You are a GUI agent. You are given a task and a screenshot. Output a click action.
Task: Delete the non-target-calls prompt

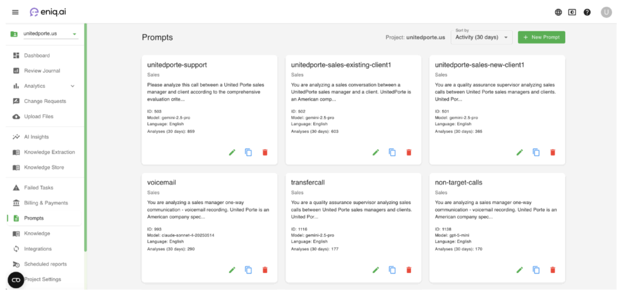pos(553,270)
